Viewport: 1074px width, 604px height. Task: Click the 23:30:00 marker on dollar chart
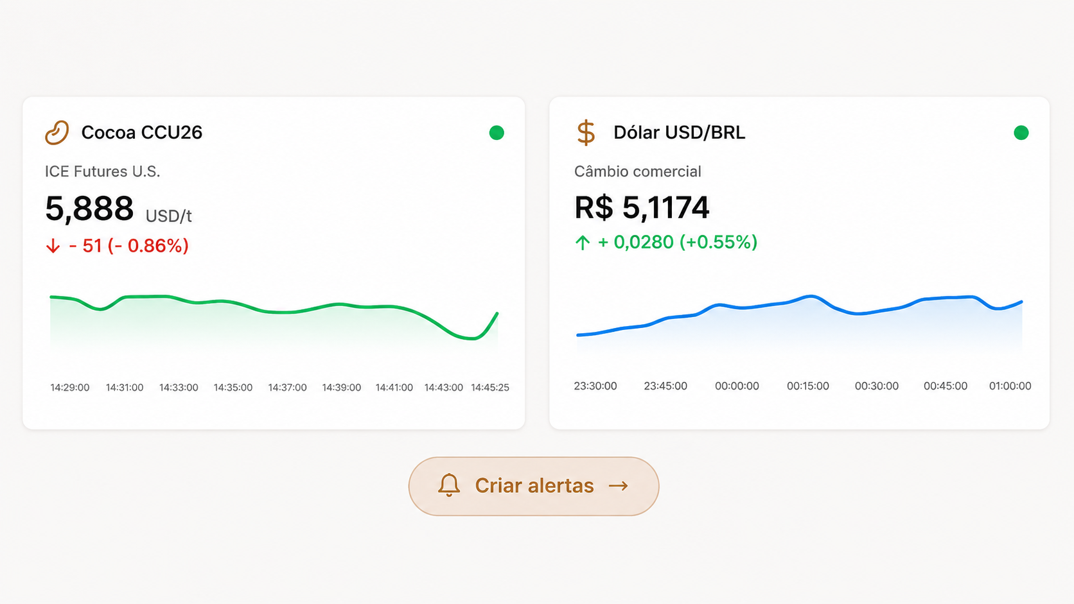[x=595, y=386]
